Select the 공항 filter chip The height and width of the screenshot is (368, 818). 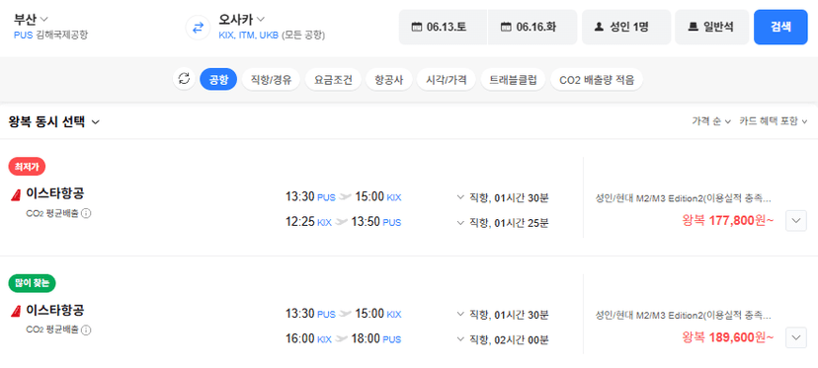218,80
